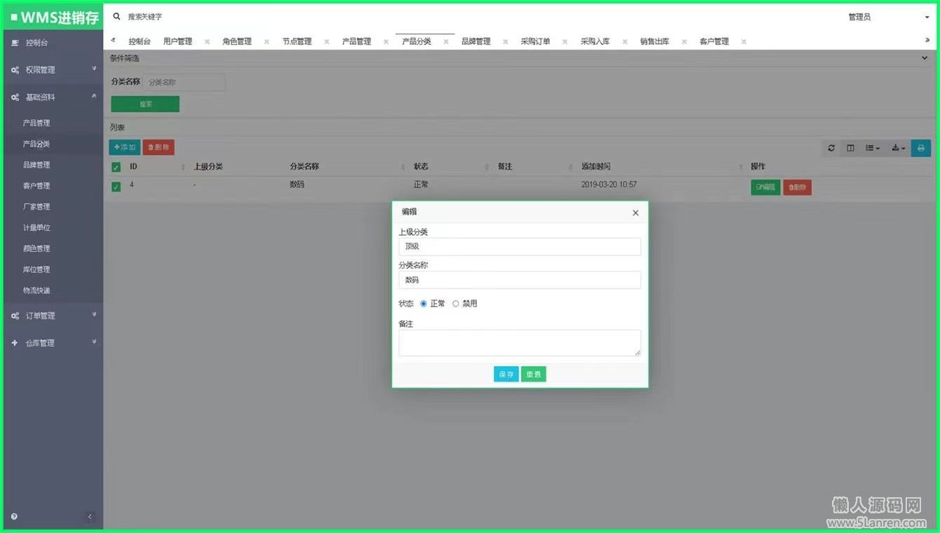This screenshot has width=940, height=533.
Task: Close the 产品管理 tab with its x
Action: point(386,41)
